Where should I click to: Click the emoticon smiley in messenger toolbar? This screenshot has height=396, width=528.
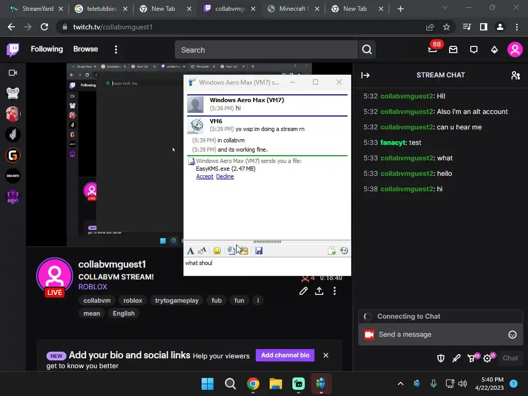[x=217, y=251]
